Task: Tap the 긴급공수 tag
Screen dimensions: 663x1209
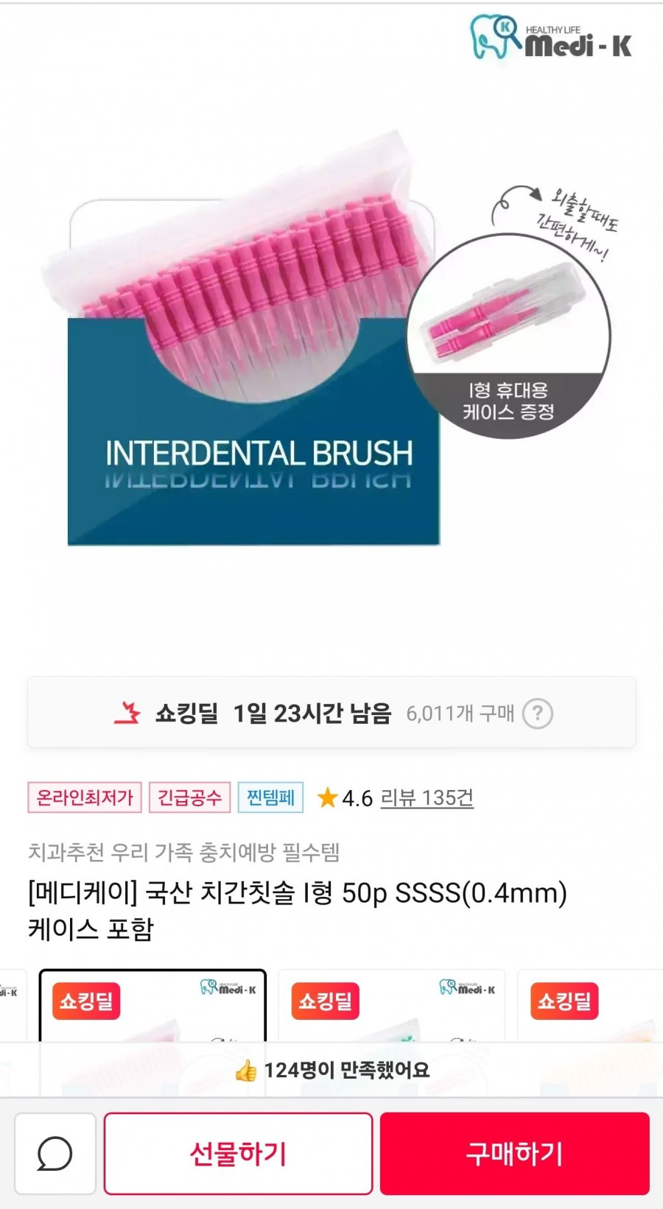Action: coord(189,797)
